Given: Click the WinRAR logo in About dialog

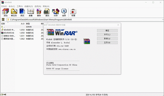Looking at the screenshot, I should tap(62, 32).
